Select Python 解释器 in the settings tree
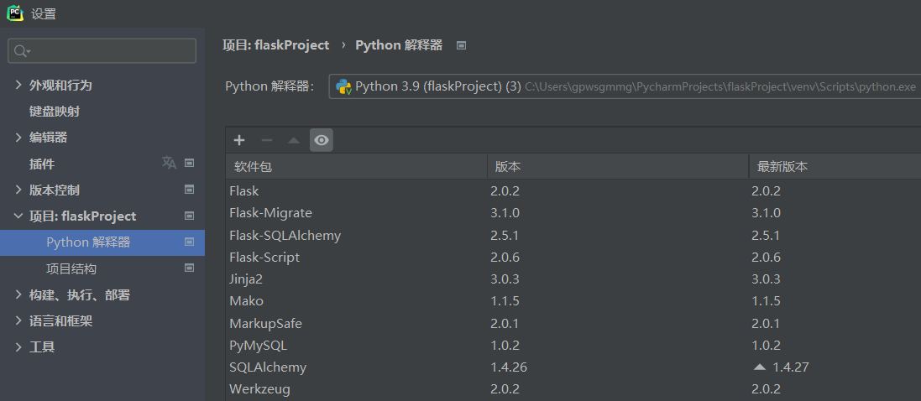 click(102, 242)
